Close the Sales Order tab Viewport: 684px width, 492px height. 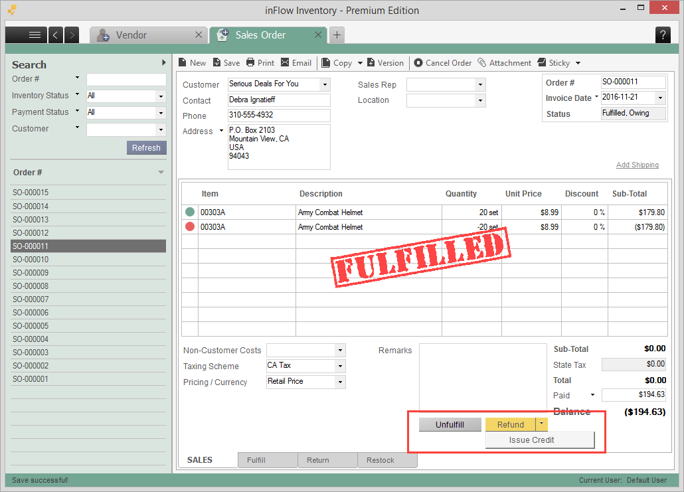pos(319,35)
